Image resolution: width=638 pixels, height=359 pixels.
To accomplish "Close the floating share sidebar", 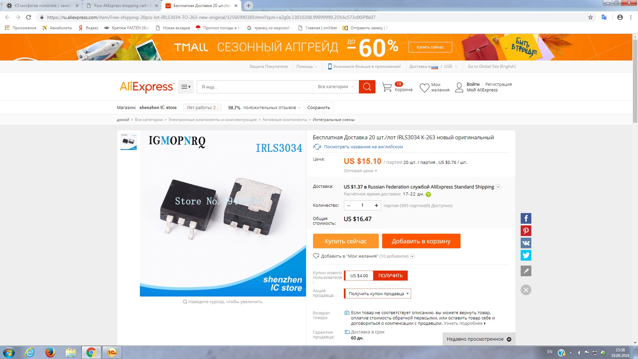I will point(526,290).
